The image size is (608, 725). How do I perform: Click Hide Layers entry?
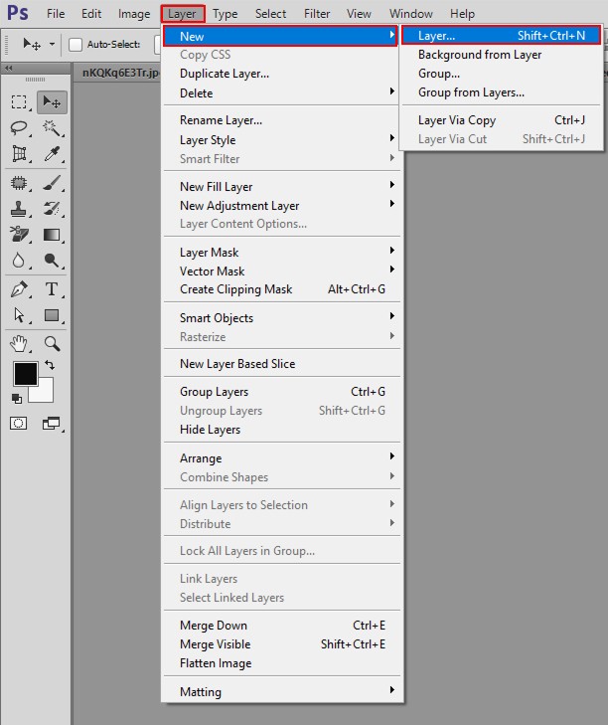(280, 429)
